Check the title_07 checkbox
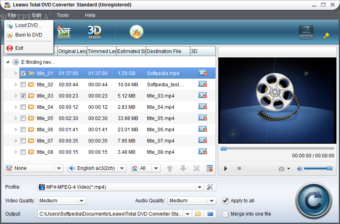 coord(23,141)
